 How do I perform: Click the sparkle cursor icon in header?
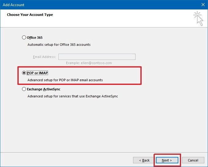(198, 18)
